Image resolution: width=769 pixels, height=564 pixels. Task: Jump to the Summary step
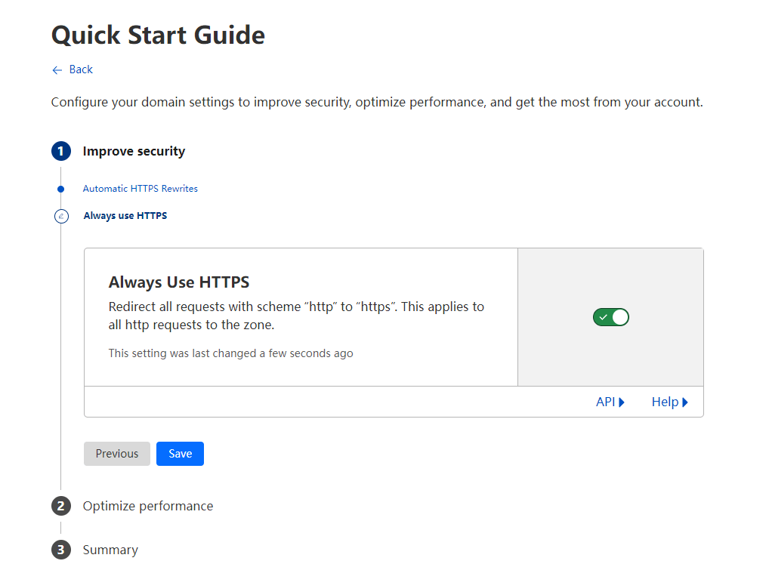click(110, 550)
